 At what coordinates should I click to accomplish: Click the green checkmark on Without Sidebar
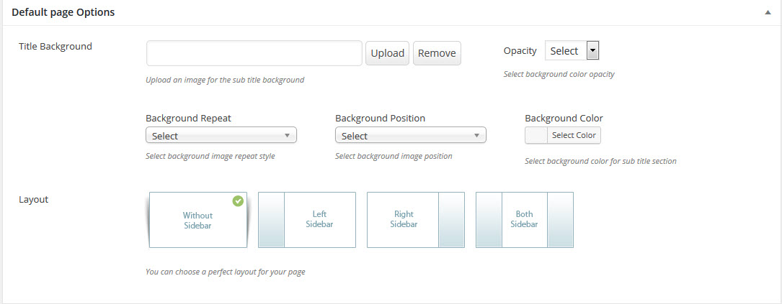coord(238,201)
